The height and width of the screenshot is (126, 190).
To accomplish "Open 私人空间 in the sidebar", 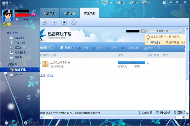I will (x=19, y=52).
